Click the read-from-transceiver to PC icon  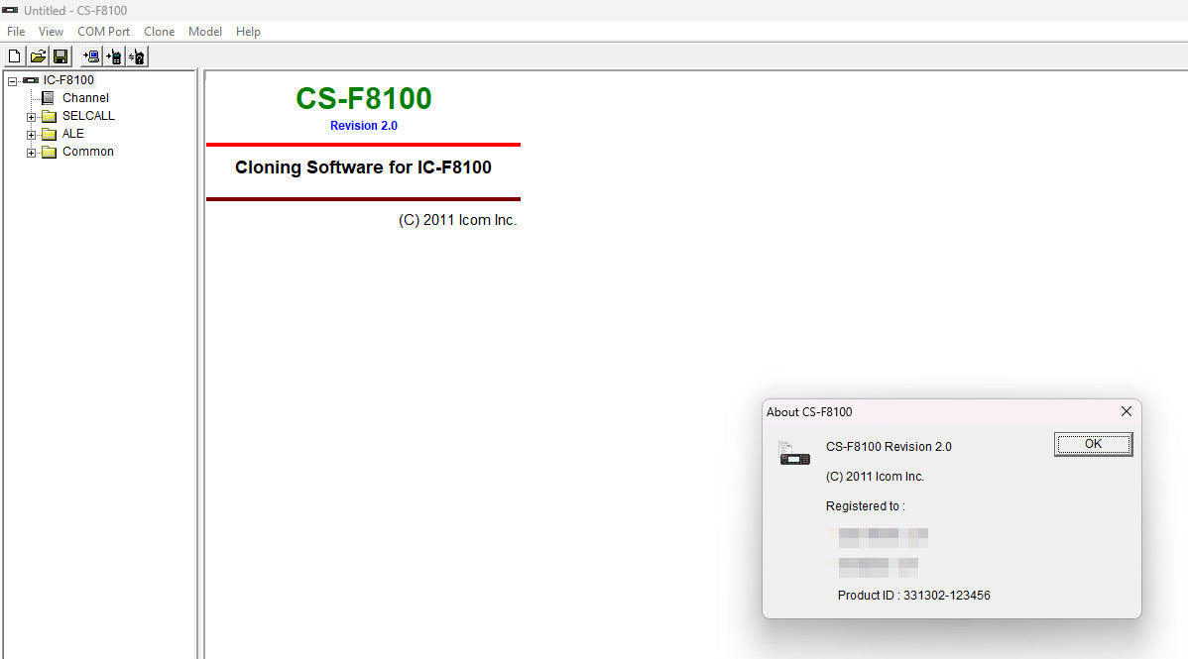tap(91, 56)
